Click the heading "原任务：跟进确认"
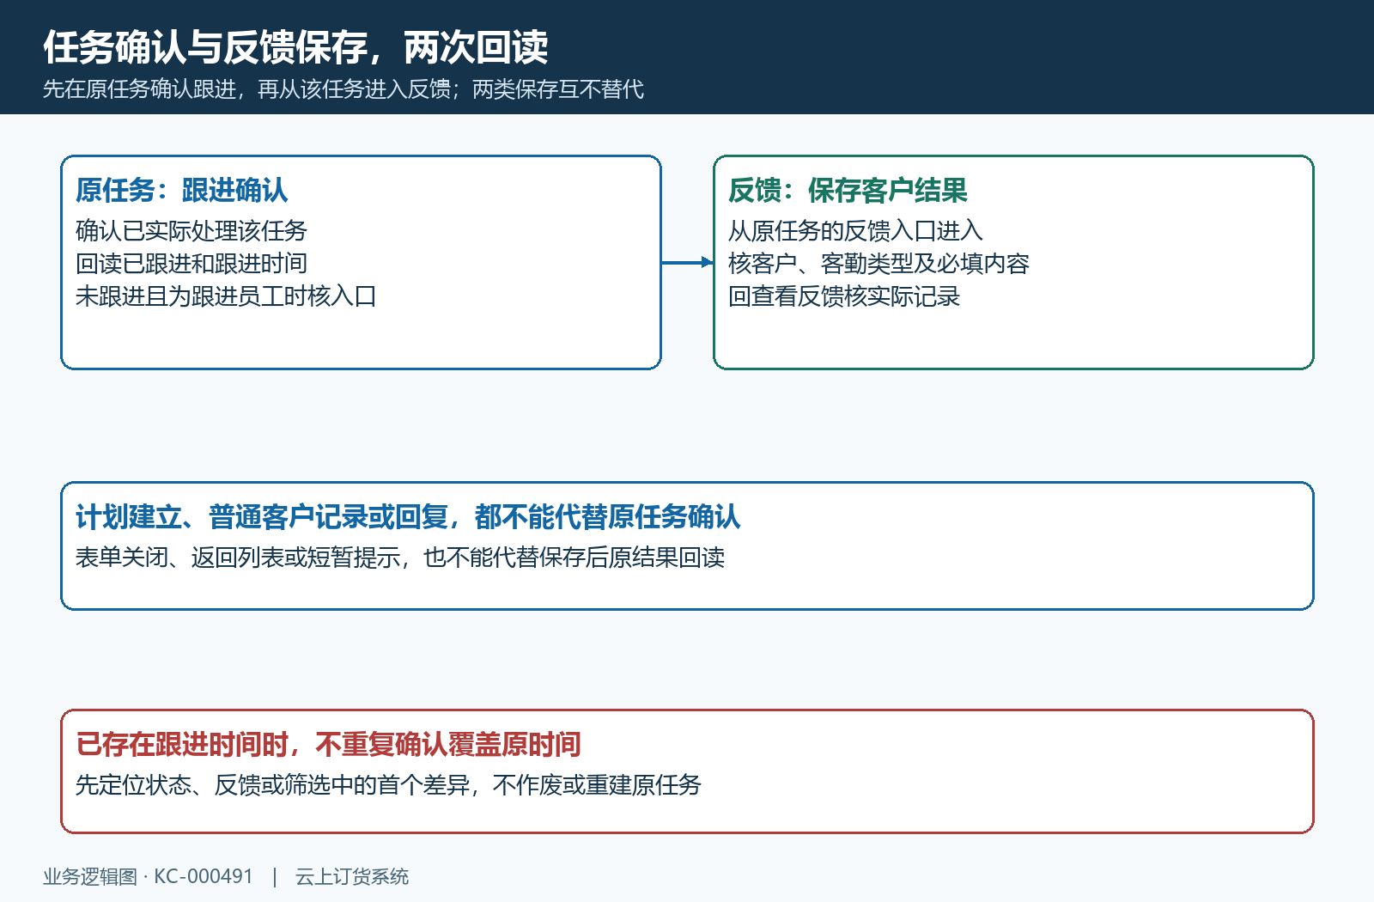The height and width of the screenshot is (902, 1374). [x=182, y=190]
